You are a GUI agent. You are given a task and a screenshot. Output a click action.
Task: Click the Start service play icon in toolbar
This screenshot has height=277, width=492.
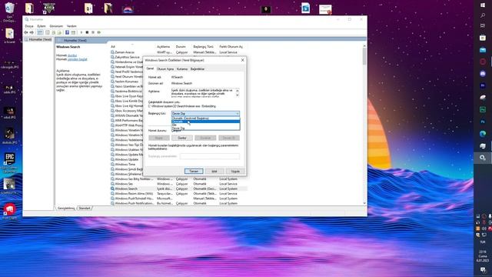pos(81,32)
